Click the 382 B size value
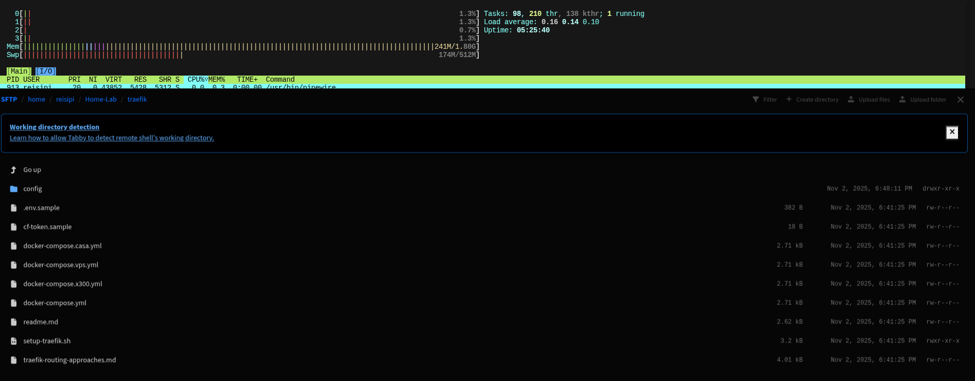Image resolution: width=975 pixels, height=381 pixels. tap(793, 208)
